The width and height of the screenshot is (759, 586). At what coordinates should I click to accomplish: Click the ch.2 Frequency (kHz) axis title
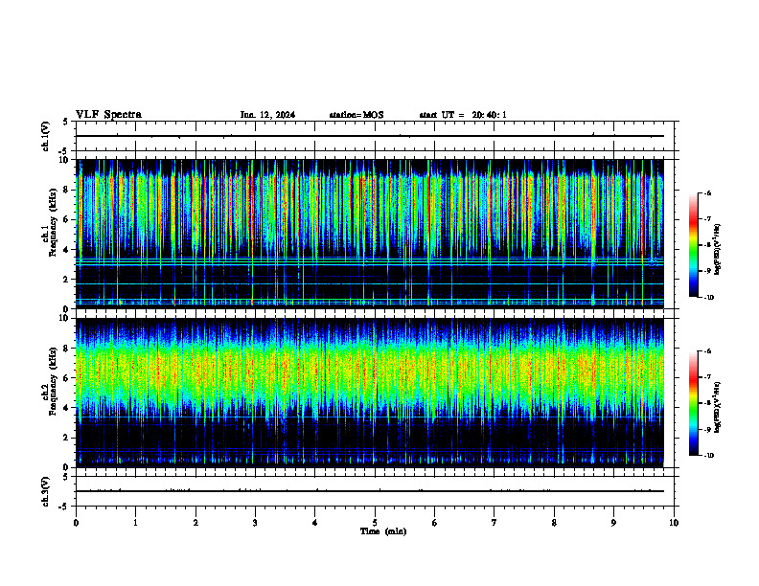[53, 381]
